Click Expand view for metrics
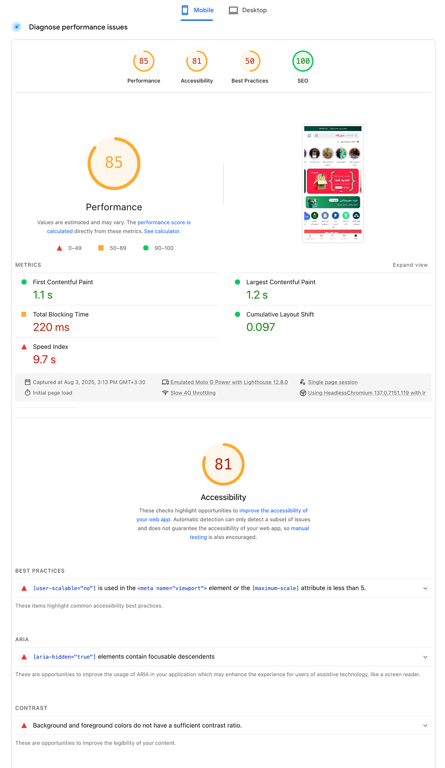445x768 pixels. 410,265
